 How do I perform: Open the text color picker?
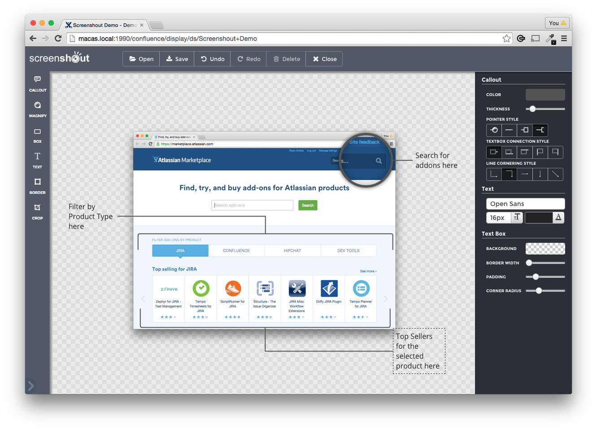point(545,218)
